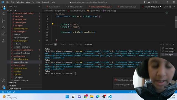Switch to the DEBUG CONSOLE tab
Viewport: 177px width, 100px height.
coord(76,44)
